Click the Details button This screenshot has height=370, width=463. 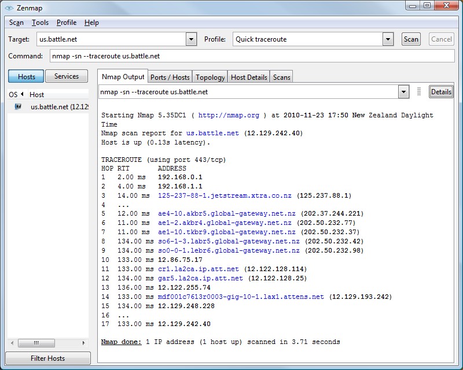click(x=441, y=92)
